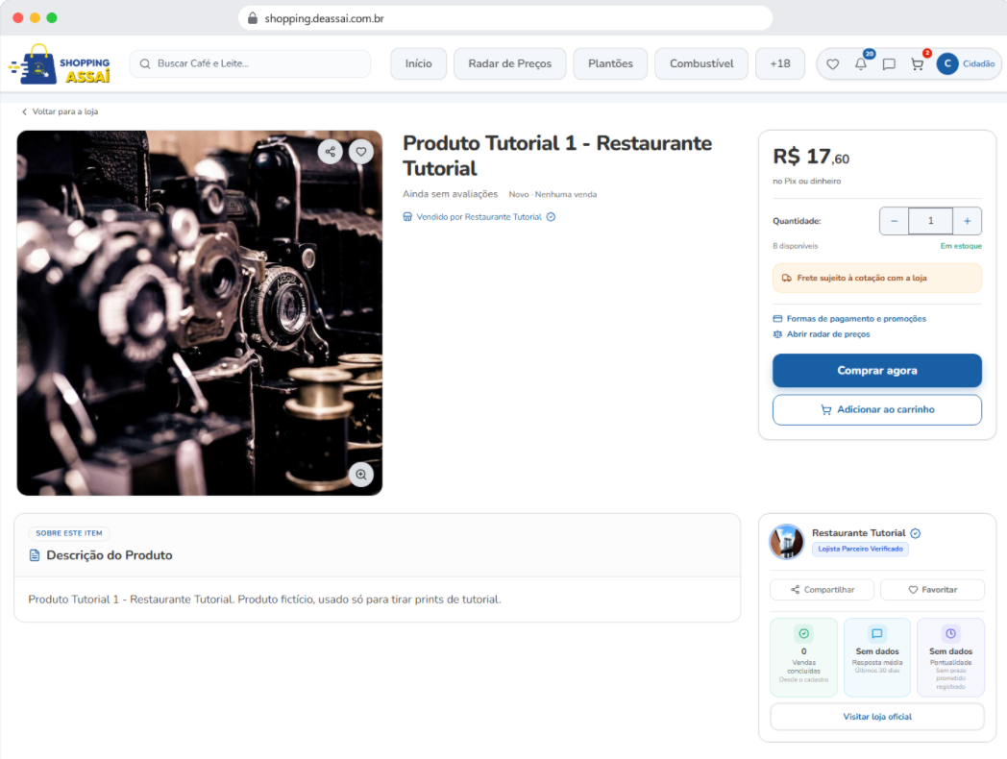Click the Vendas concluídas stat card

[804, 657]
